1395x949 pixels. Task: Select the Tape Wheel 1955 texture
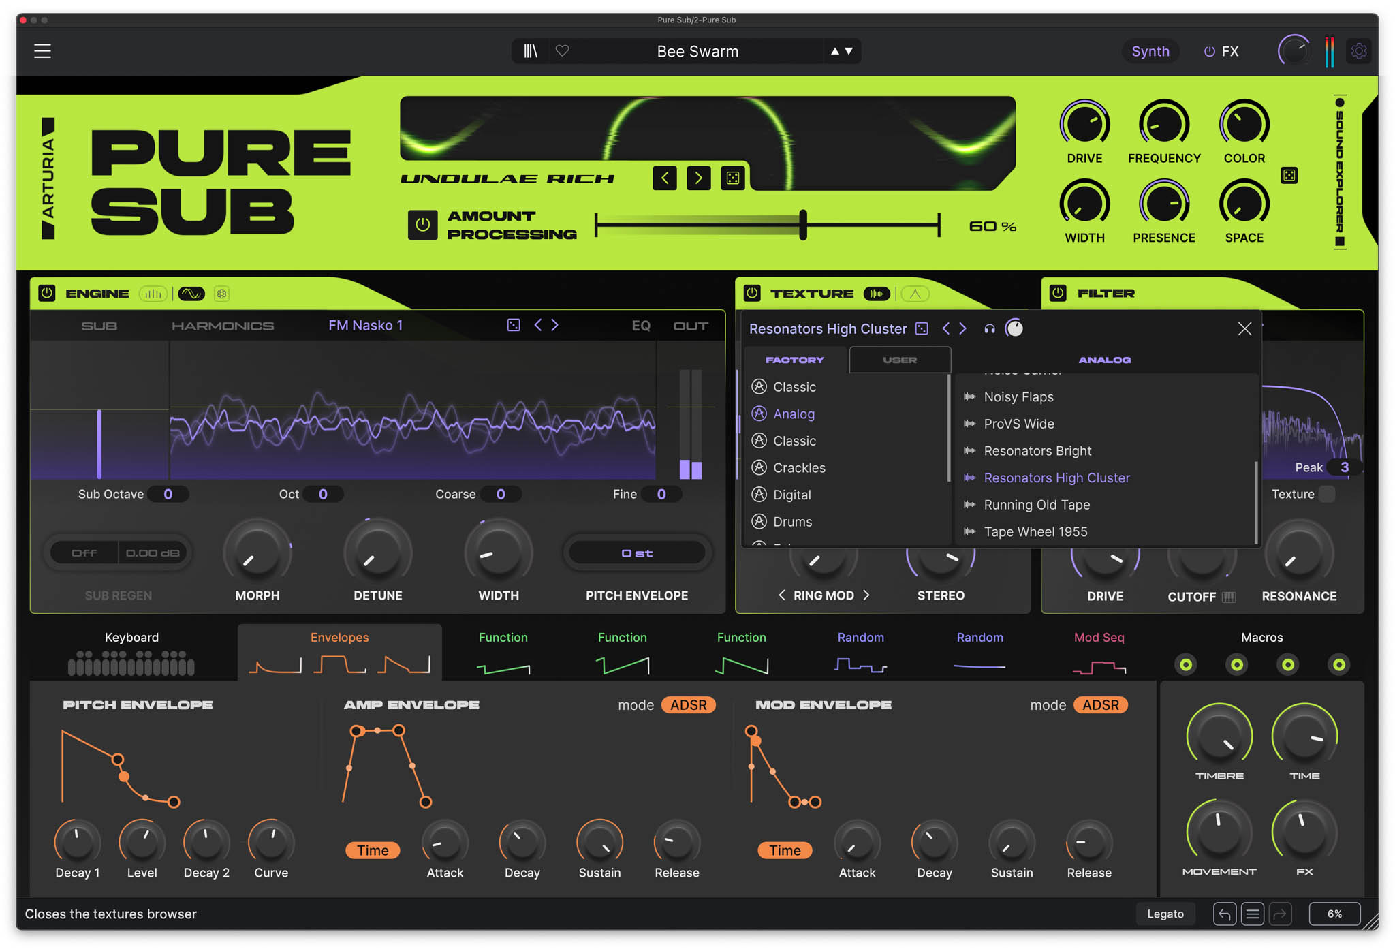tap(1035, 531)
